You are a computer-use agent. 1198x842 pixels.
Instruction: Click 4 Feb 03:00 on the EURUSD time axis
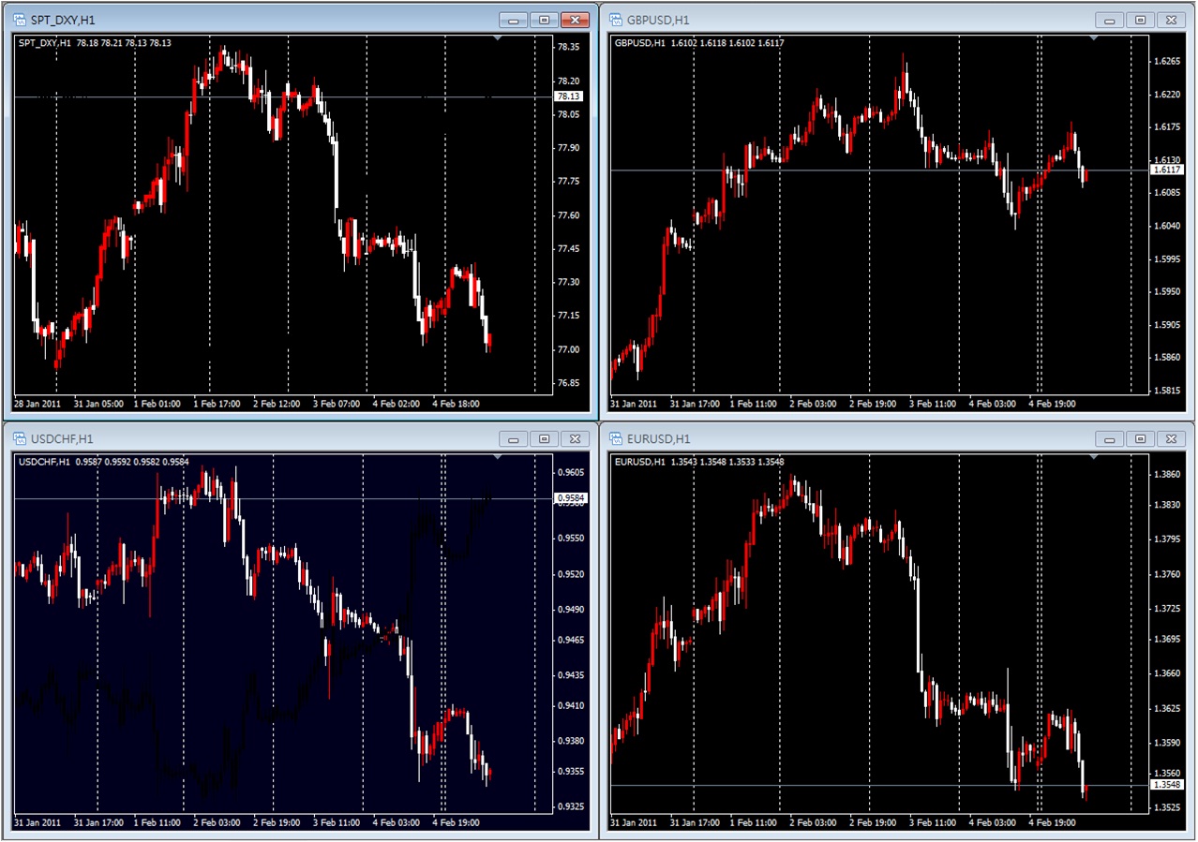tap(992, 822)
